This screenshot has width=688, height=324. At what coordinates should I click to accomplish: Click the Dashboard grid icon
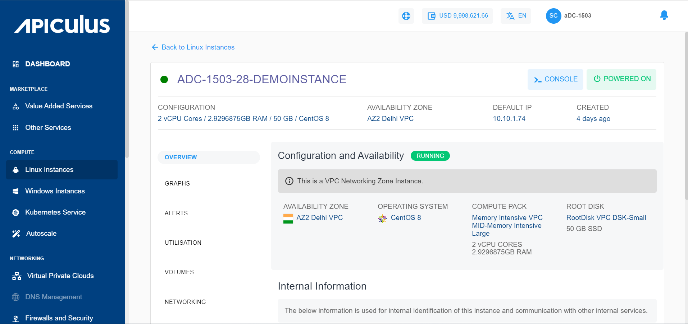click(15, 64)
